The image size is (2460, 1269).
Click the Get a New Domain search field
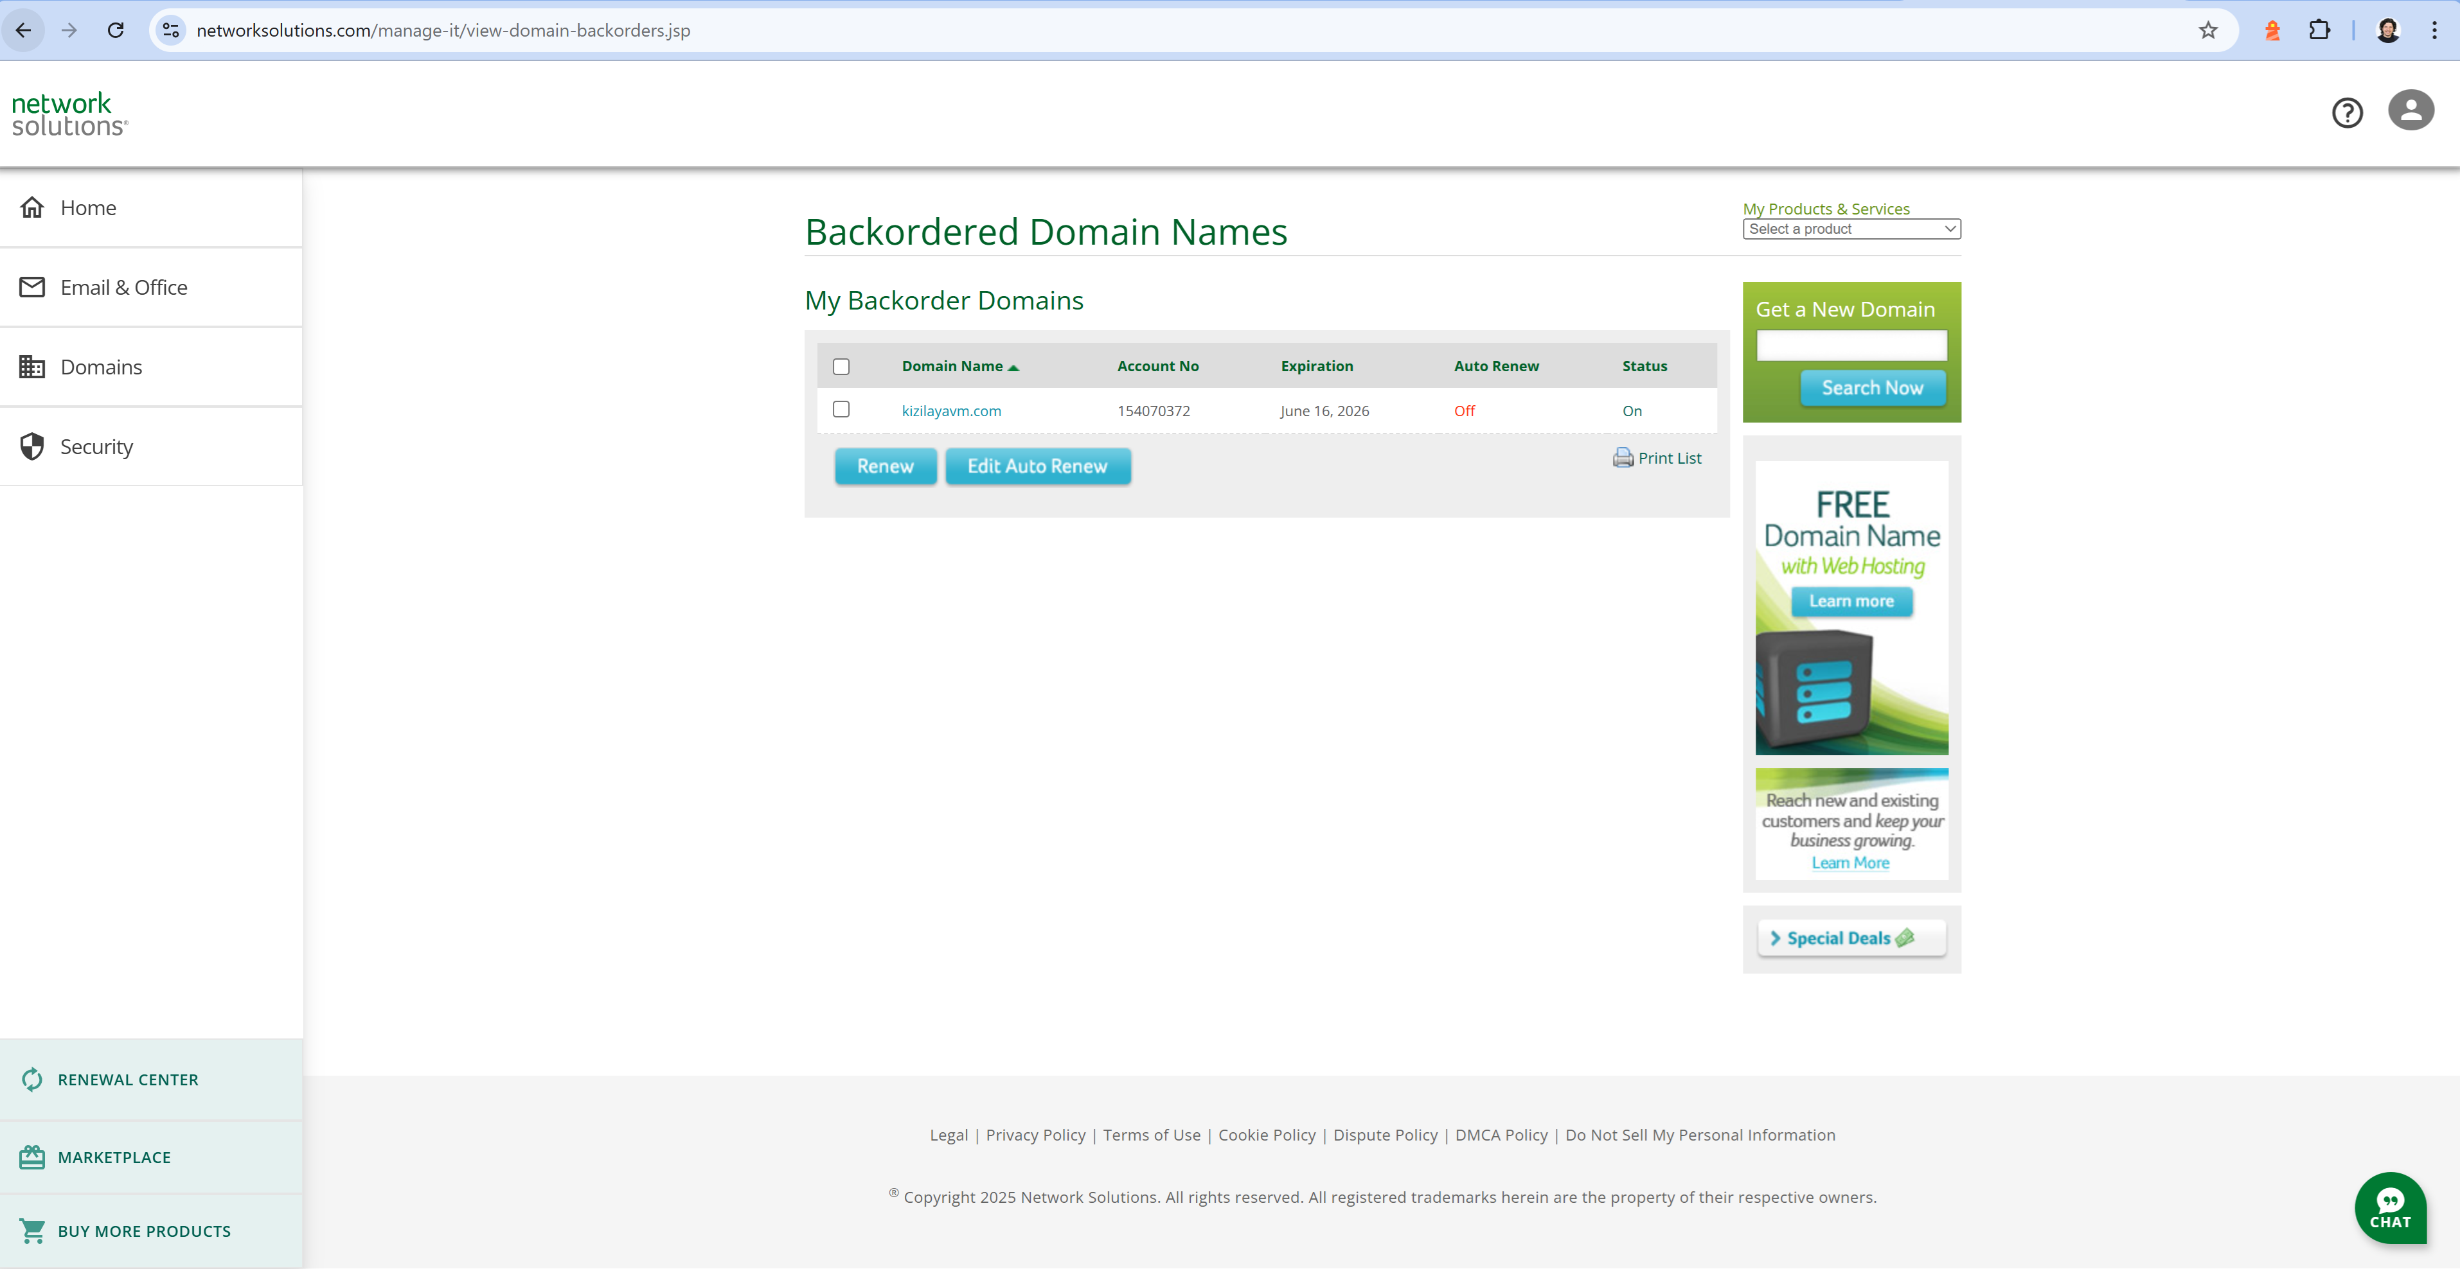(1851, 346)
